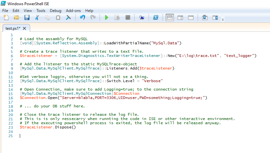The image size is (270, 153).
Task: Select the test.ps1* script tab
Action: point(13,28)
